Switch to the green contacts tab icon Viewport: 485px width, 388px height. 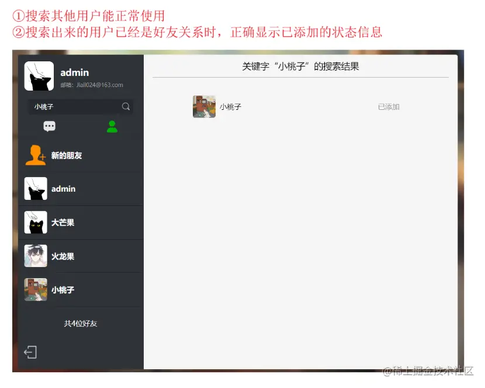pyautogui.click(x=112, y=127)
